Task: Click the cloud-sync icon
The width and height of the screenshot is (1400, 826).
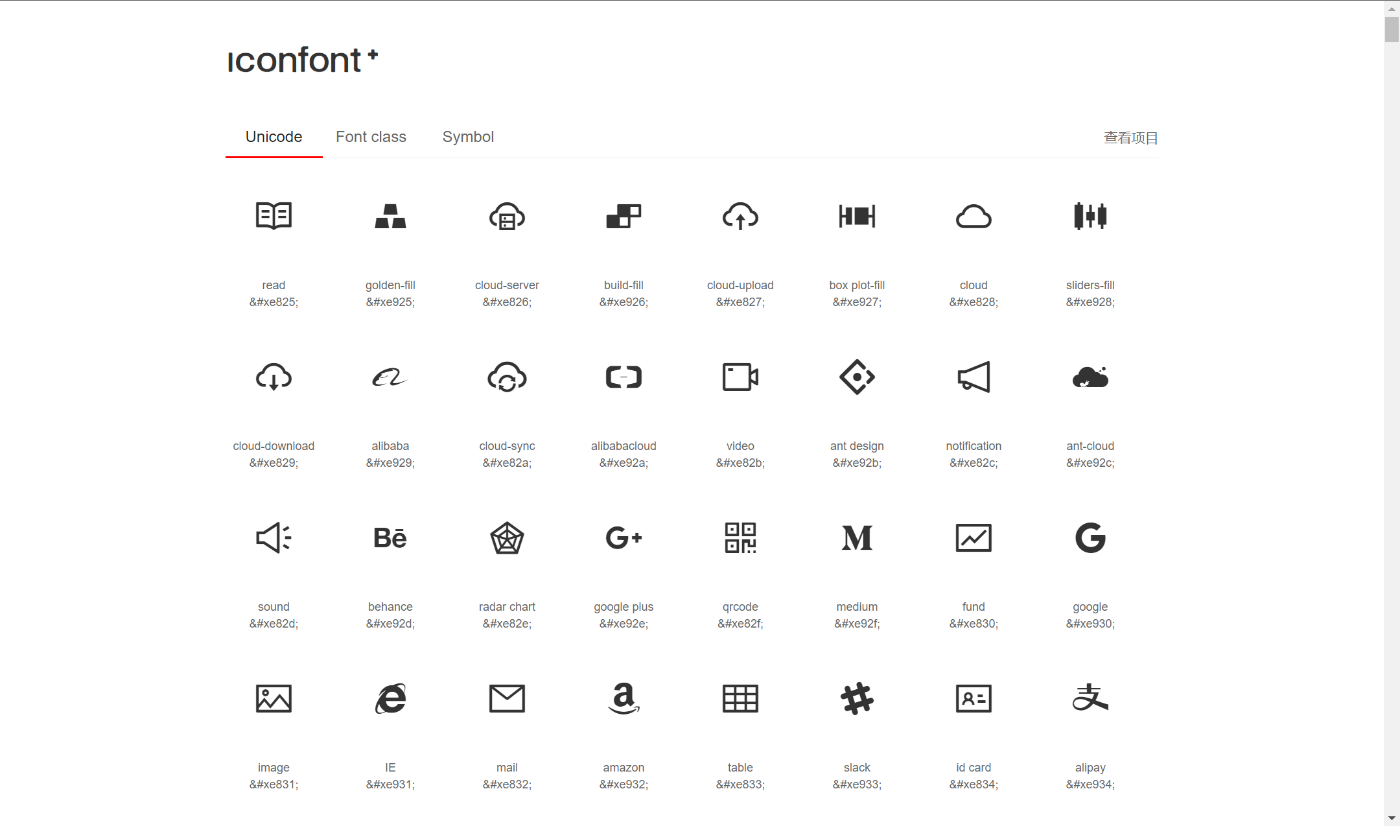Action: click(x=507, y=377)
